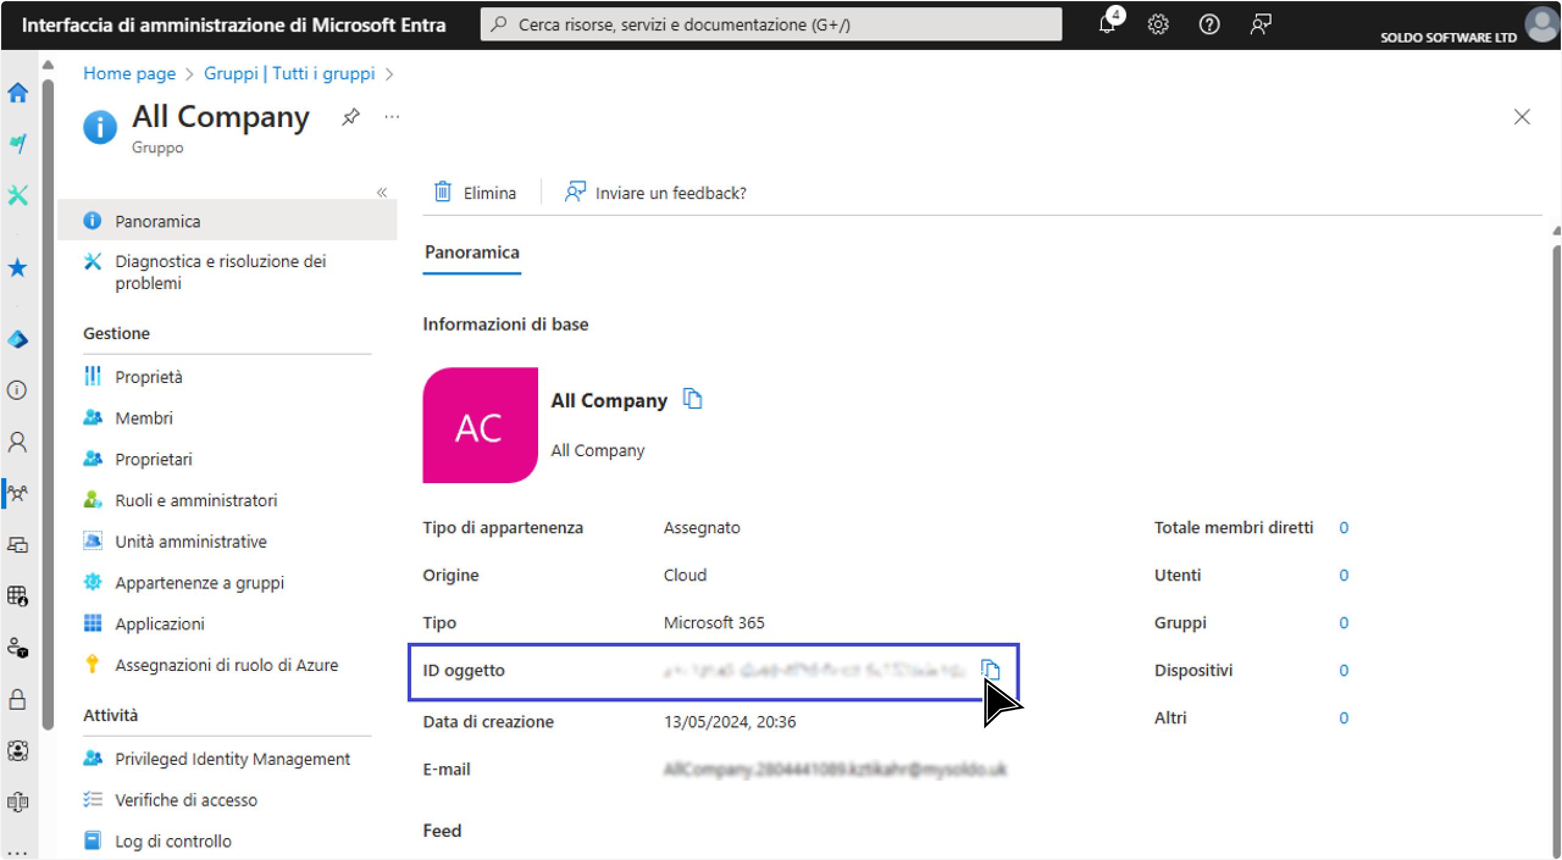Expand the left rail with the ellipsis

17,853
